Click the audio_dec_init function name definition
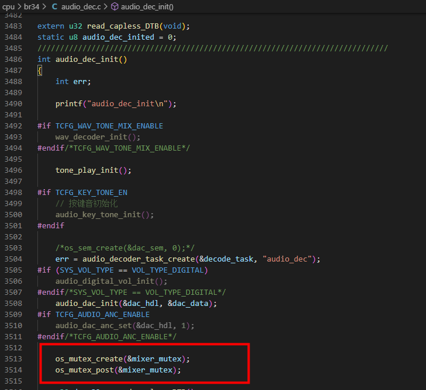 point(87,60)
